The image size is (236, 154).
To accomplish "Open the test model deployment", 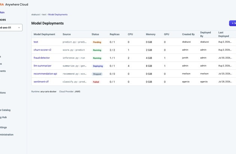I will coord(36,42).
